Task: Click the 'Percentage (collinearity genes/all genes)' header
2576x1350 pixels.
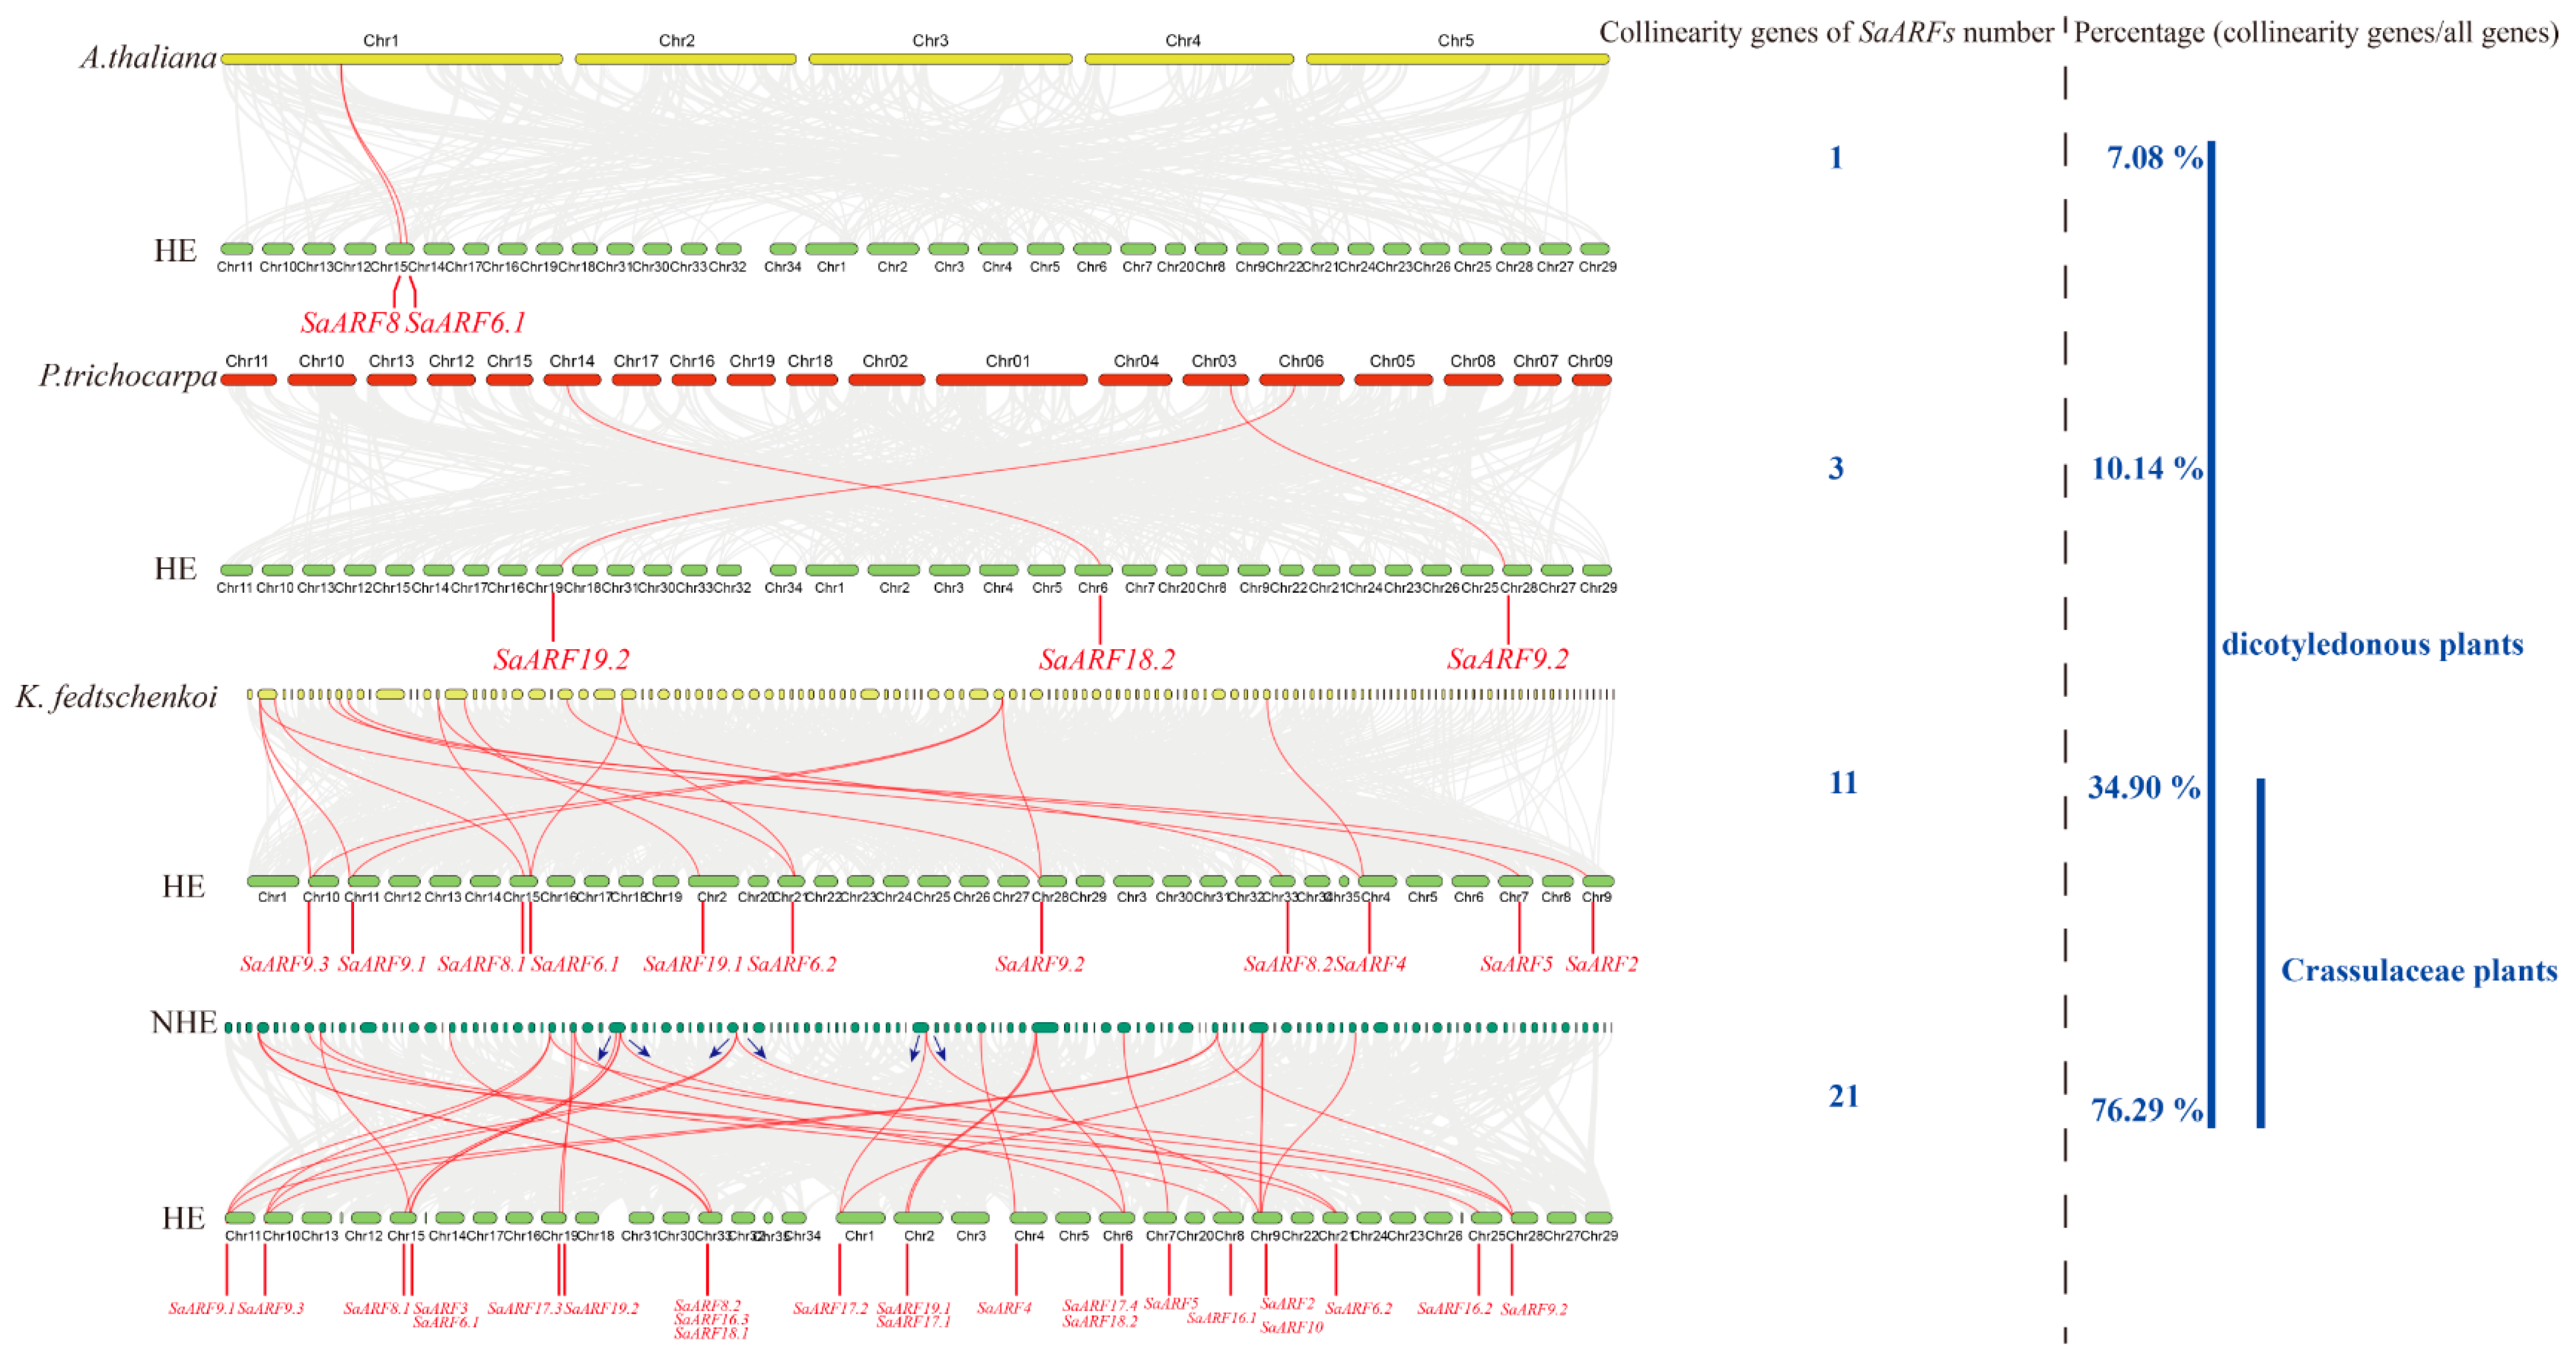Action: (x=2316, y=33)
